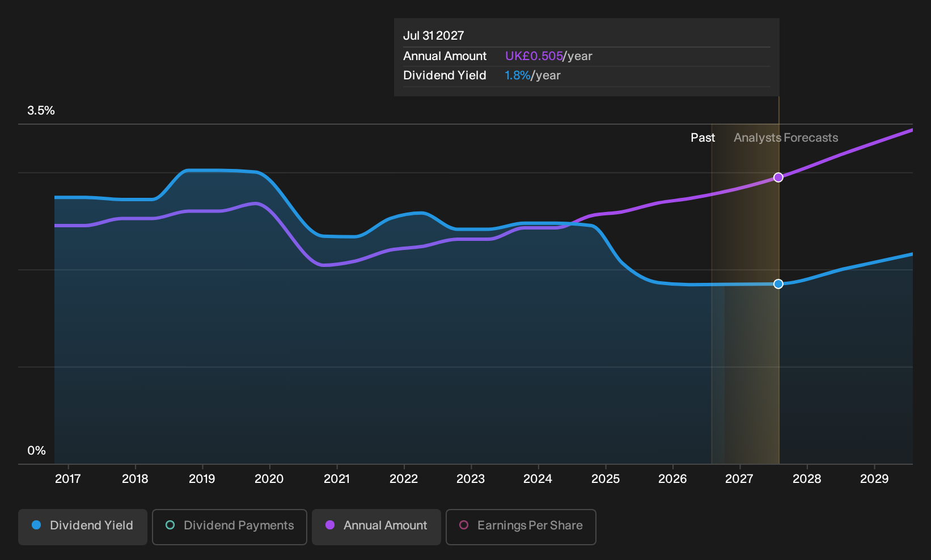Click the 2025 x-axis year label
The height and width of the screenshot is (560, 931).
[x=606, y=479]
